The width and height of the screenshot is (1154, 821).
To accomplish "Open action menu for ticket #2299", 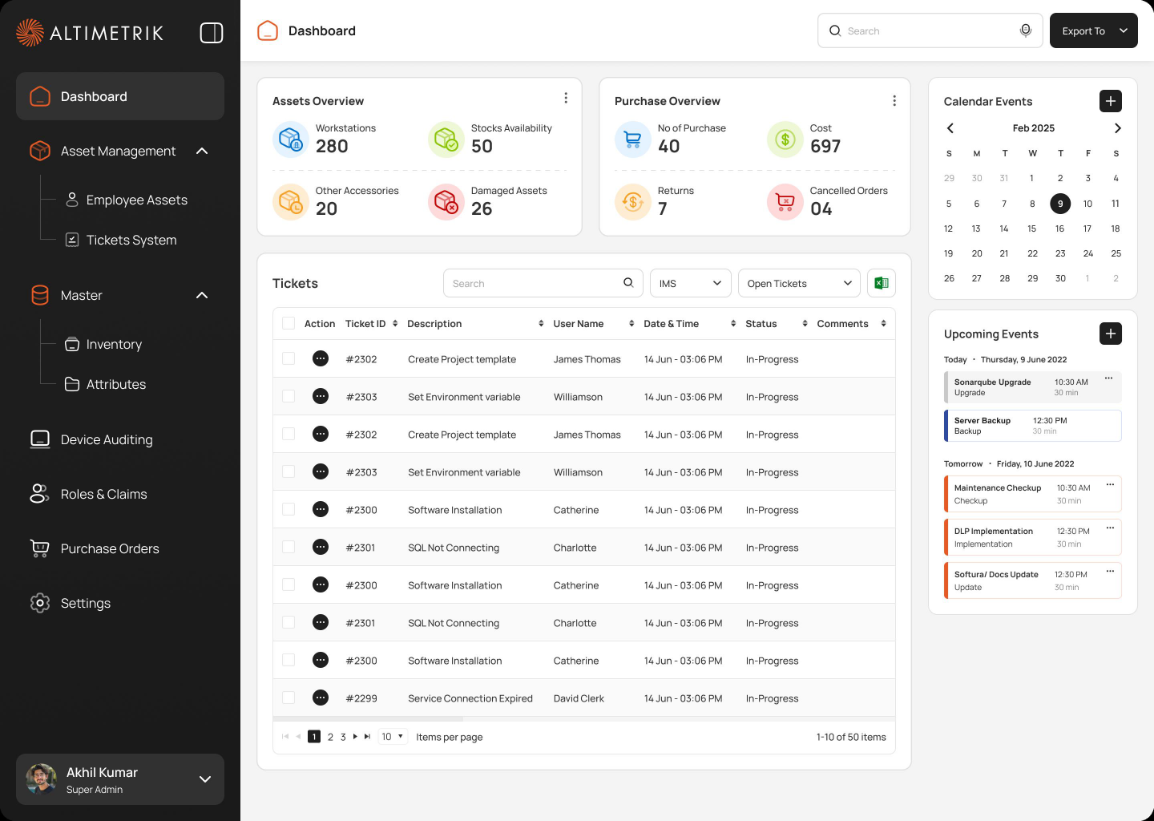I will (321, 698).
